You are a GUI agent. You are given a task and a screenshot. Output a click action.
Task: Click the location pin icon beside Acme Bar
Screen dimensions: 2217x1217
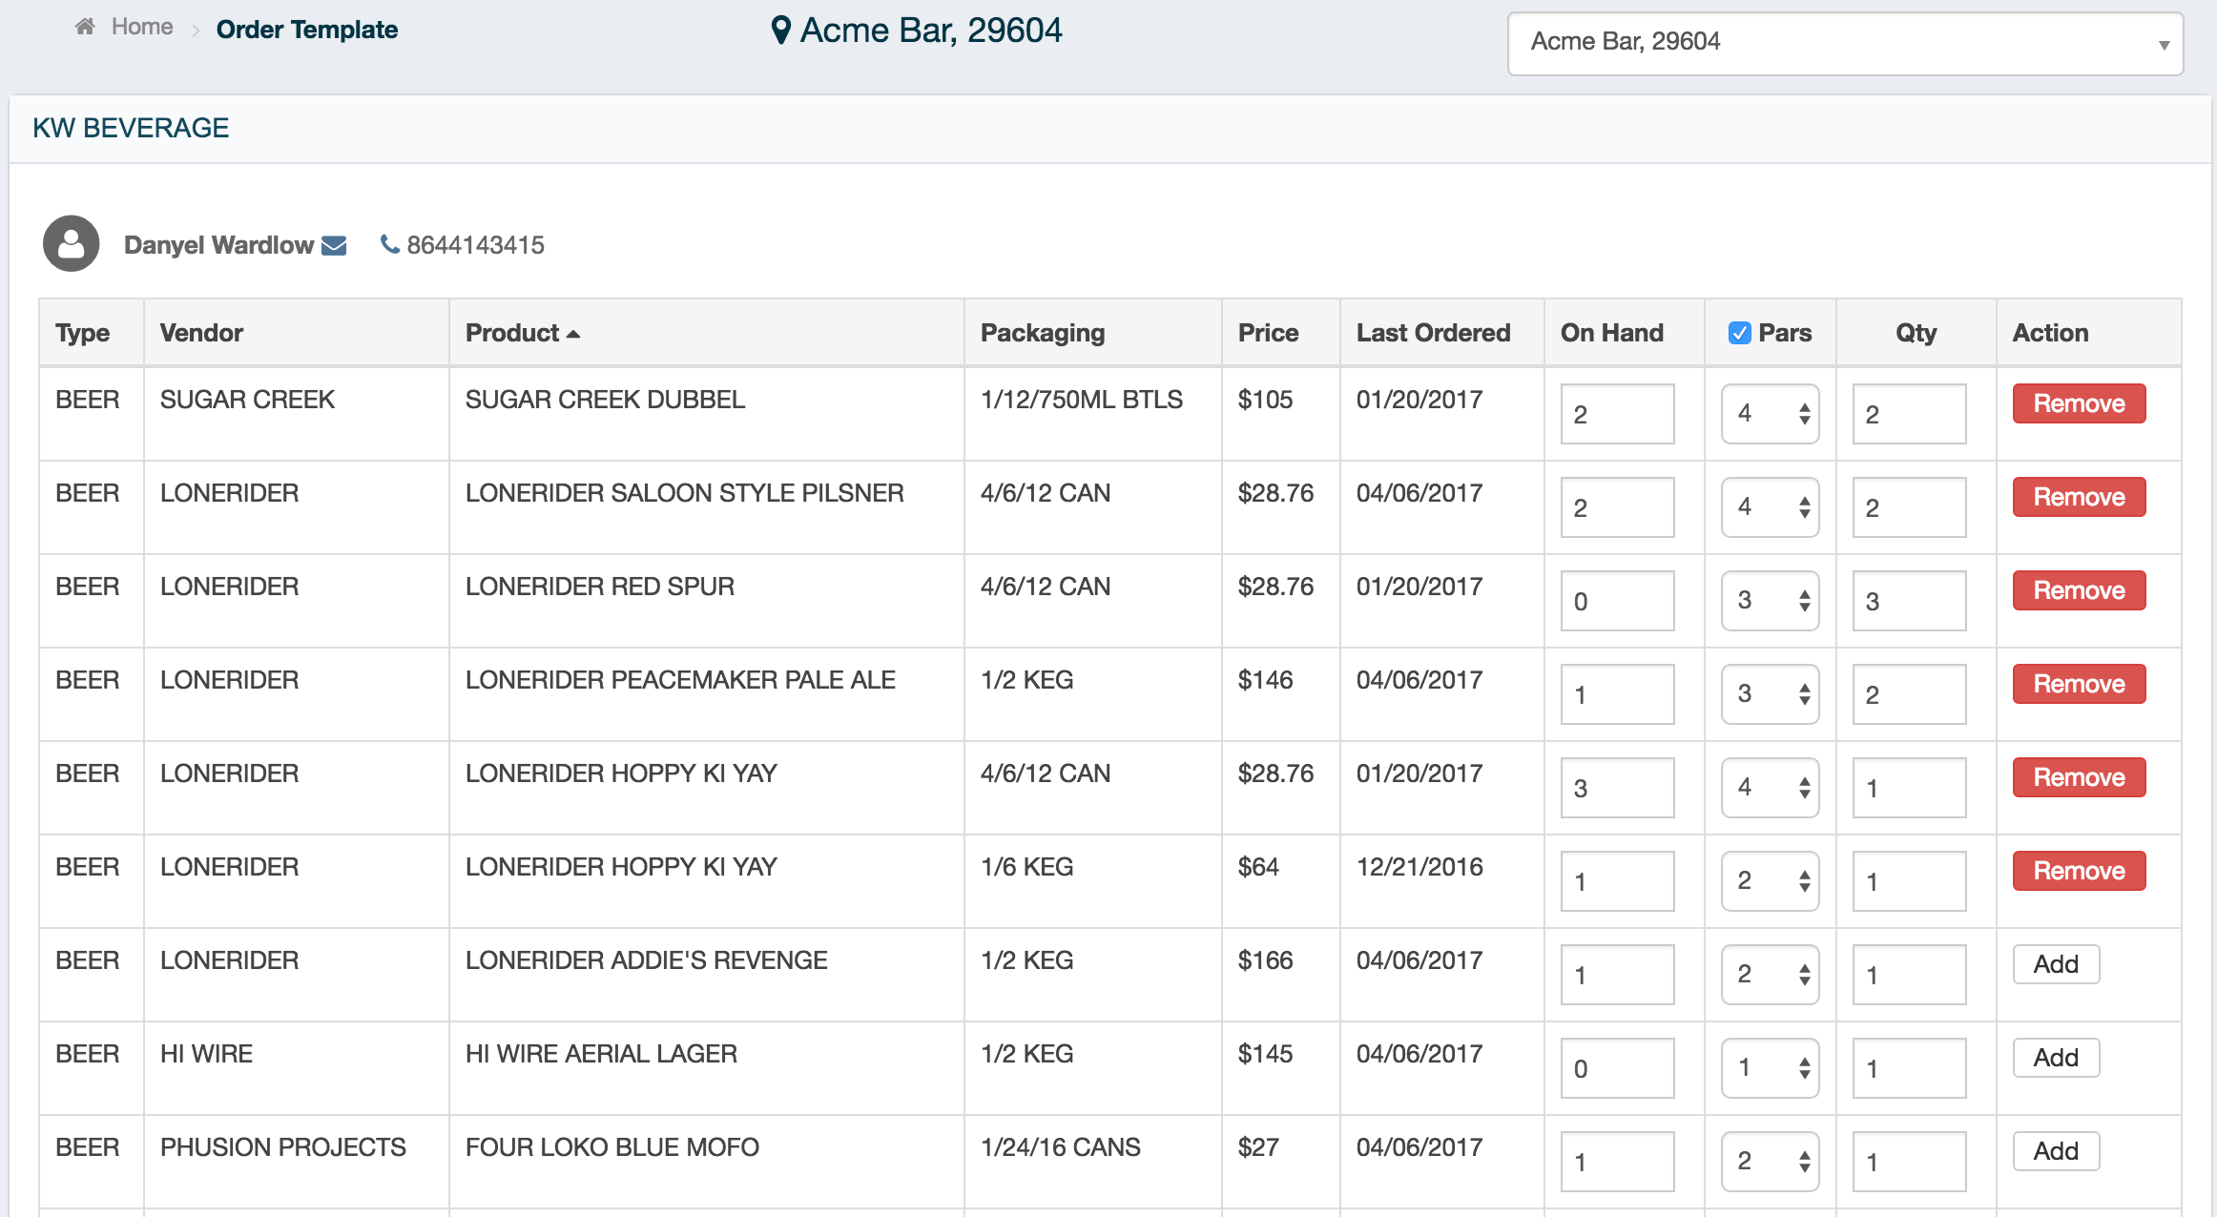(x=780, y=31)
